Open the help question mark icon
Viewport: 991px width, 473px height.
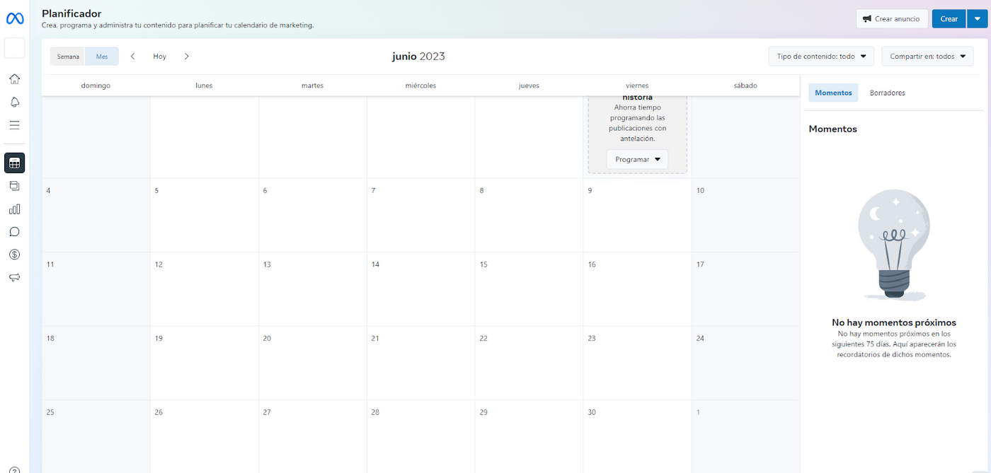point(14,469)
